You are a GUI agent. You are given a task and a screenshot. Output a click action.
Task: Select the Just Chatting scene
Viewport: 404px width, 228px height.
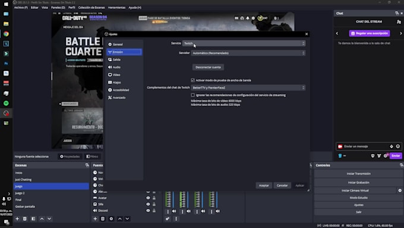tap(51, 179)
